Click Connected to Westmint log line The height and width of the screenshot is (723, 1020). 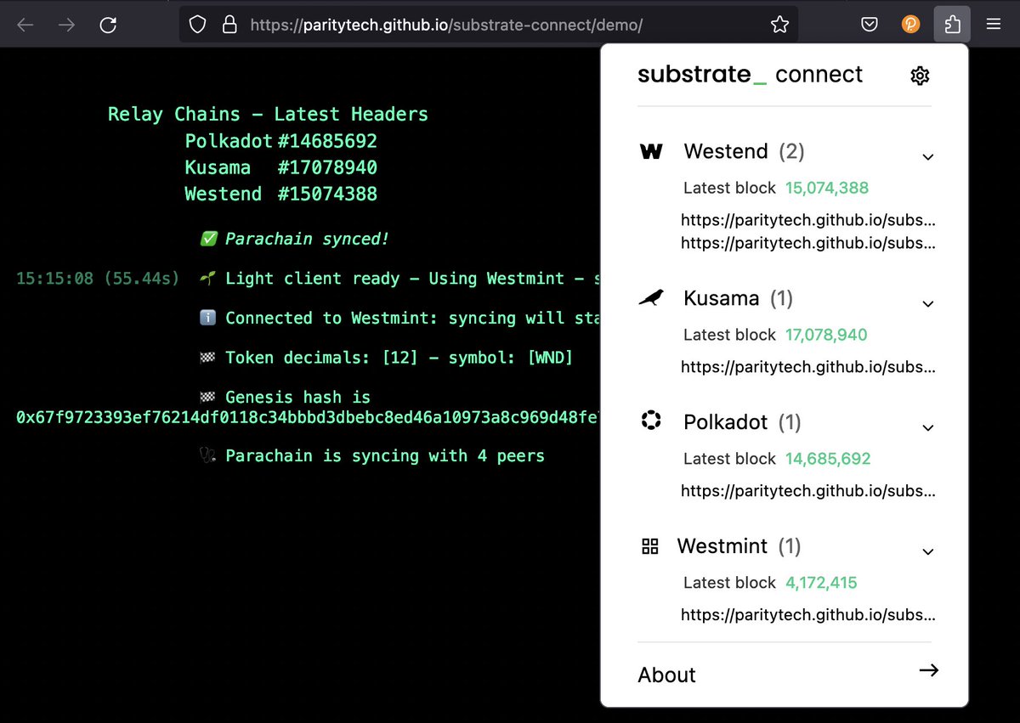tap(399, 318)
